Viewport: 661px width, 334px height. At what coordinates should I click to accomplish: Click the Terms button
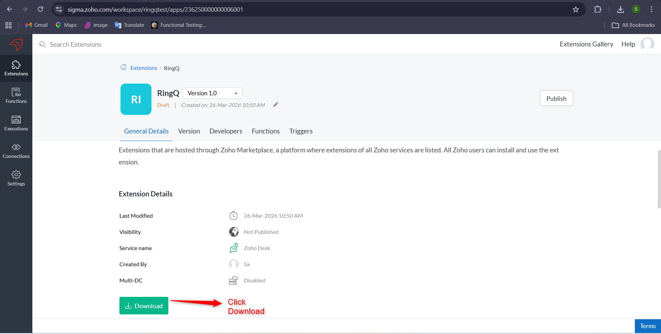point(648,326)
